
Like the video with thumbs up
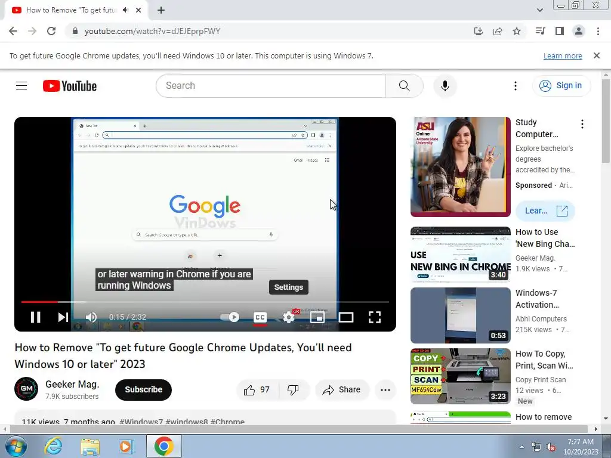(x=257, y=390)
